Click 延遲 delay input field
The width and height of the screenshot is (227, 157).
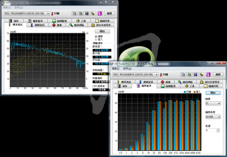click(x=211, y=130)
